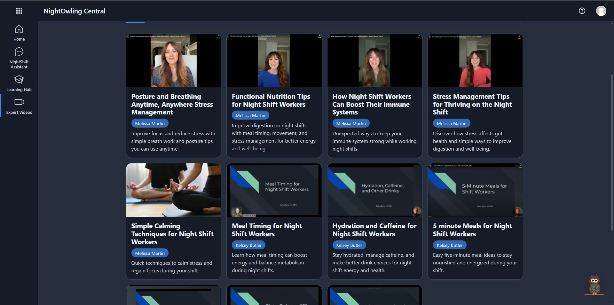Click description 'Stay hydrated, manage caffeine'

373,262
